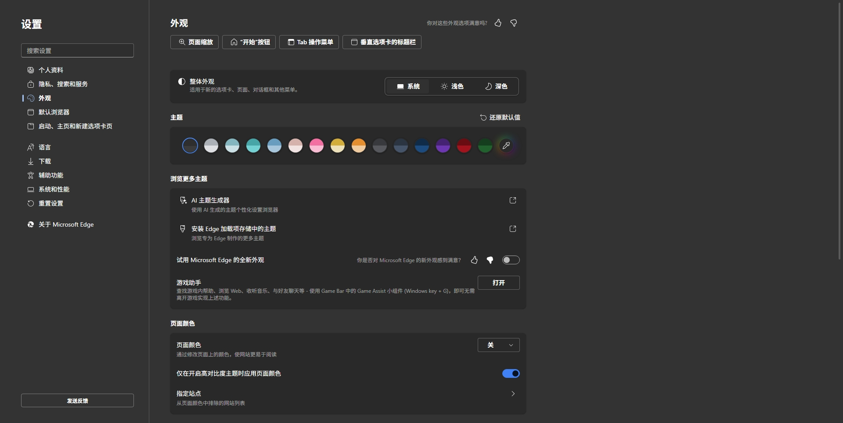This screenshot has width=843, height=423.
Task: Select the orange theme swatch
Action: [x=359, y=146]
